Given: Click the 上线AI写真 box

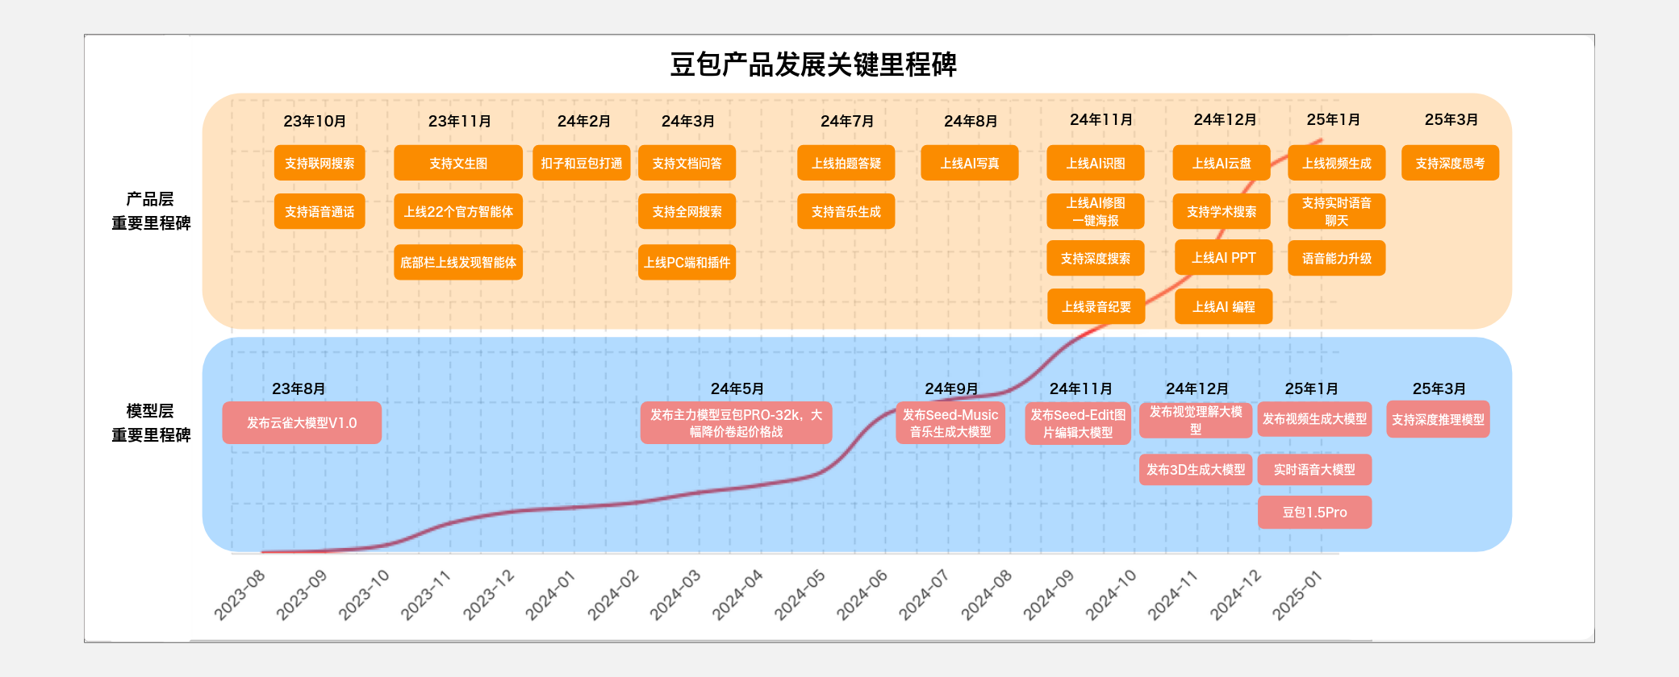Looking at the screenshot, I should [x=970, y=163].
